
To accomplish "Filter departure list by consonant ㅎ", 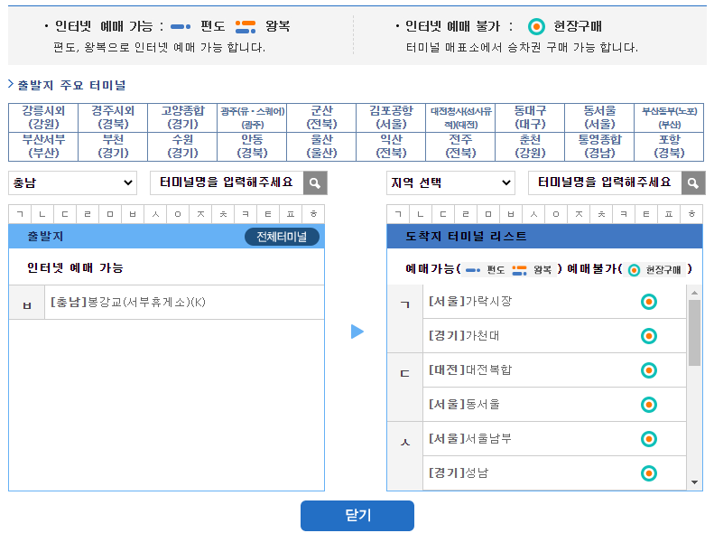I will coord(313,214).
